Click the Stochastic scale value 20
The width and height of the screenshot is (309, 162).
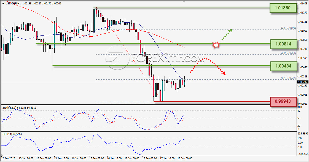tap(299, 126)
